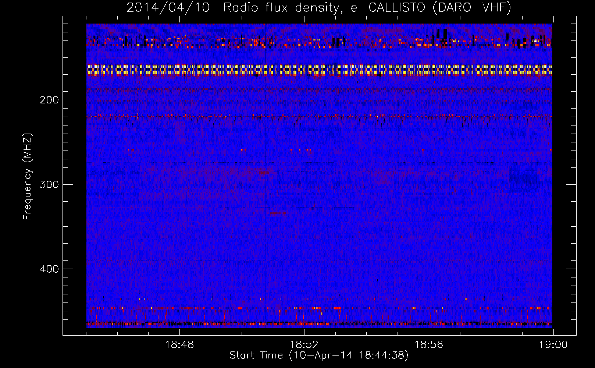The height and width of the screenshot is (368, 595).
Task: Click the 18:52 time tick label
Action: pos(304,345)
